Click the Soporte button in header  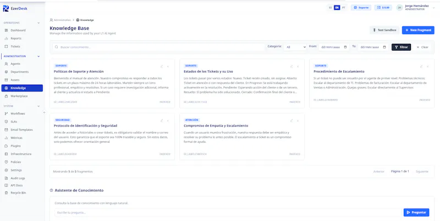point(361,8)
